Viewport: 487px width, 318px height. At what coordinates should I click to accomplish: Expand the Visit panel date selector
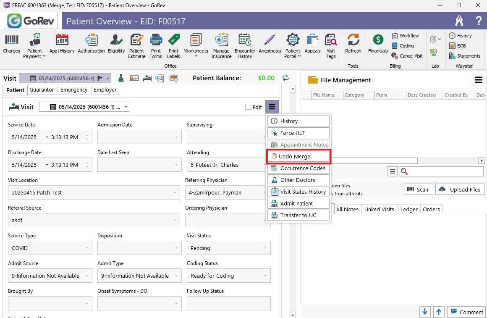(126, 107)
